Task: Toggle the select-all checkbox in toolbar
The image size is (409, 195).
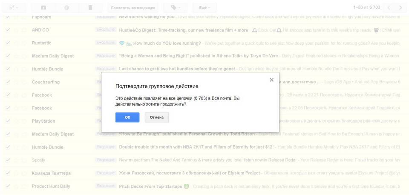Action: pyautogui.click(x=12, y=8)
